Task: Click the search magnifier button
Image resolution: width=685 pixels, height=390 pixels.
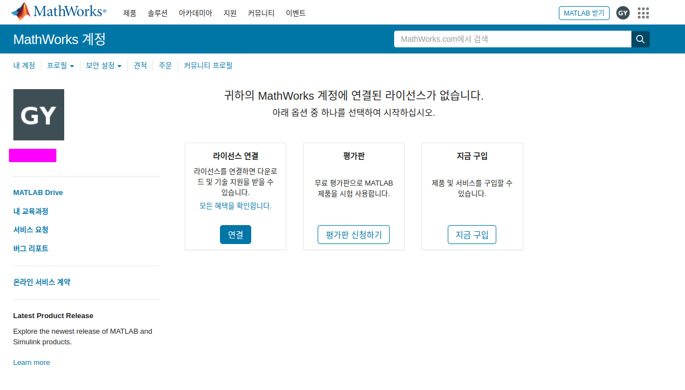Action: [x=640, y=39]
